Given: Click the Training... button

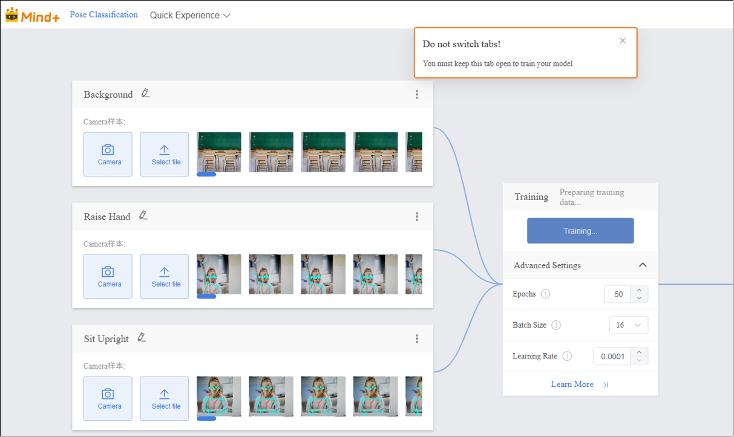Looking at the screenshot, I should tap(580, 231).
